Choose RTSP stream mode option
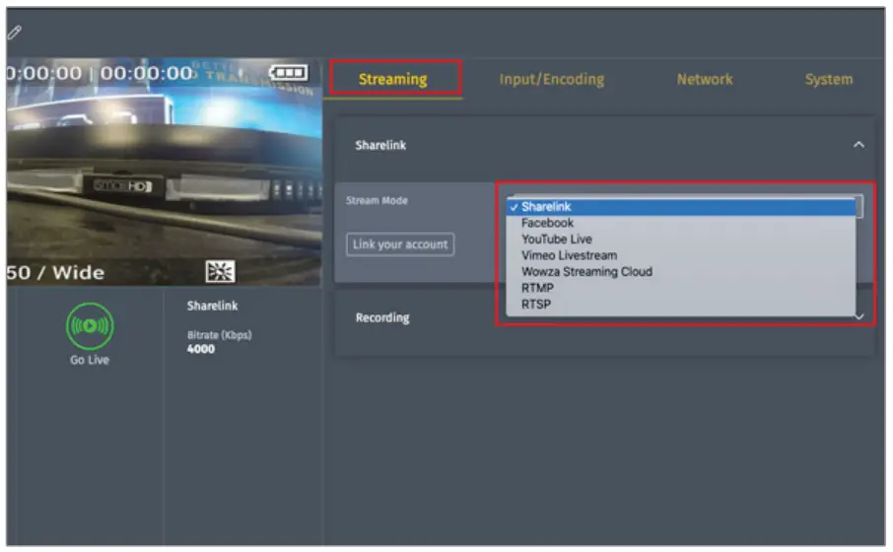 [681, 305]
